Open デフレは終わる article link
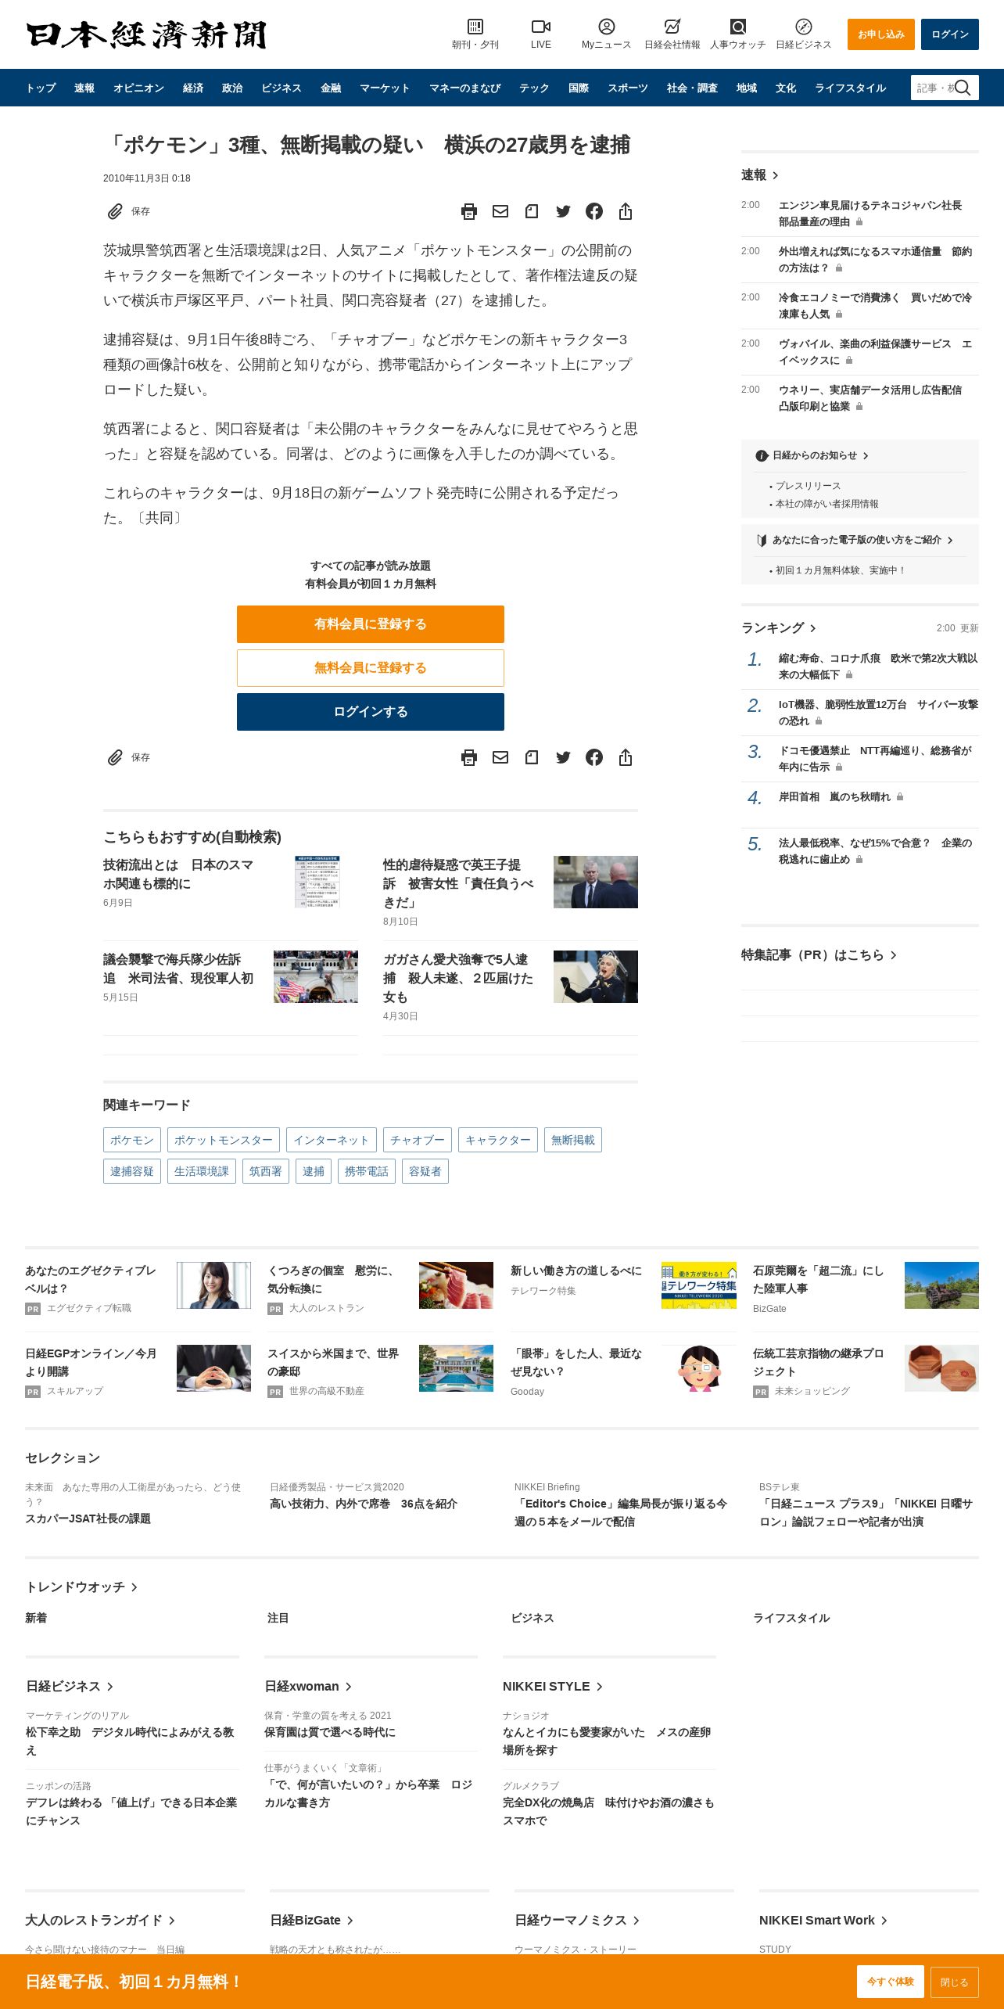 pos(131,1811)
